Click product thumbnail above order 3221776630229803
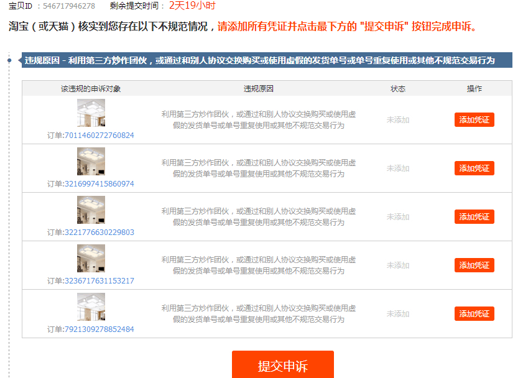This screenshot has width=523, height=378. (91, 210)
